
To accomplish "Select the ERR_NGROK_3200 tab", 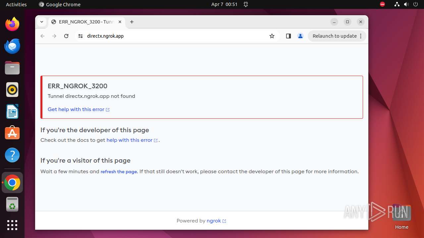I will pyautogui.click(x=87, y=22).
